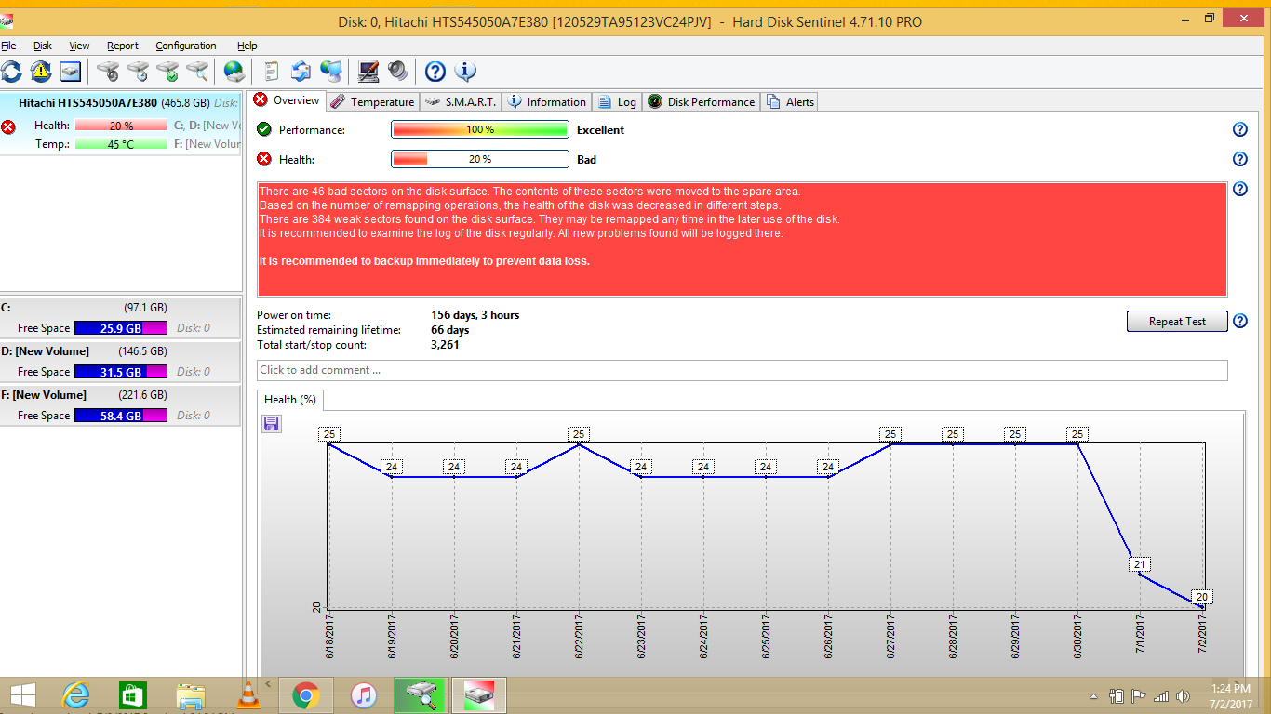Click help icon beside the red status text box

point(1239,189)
